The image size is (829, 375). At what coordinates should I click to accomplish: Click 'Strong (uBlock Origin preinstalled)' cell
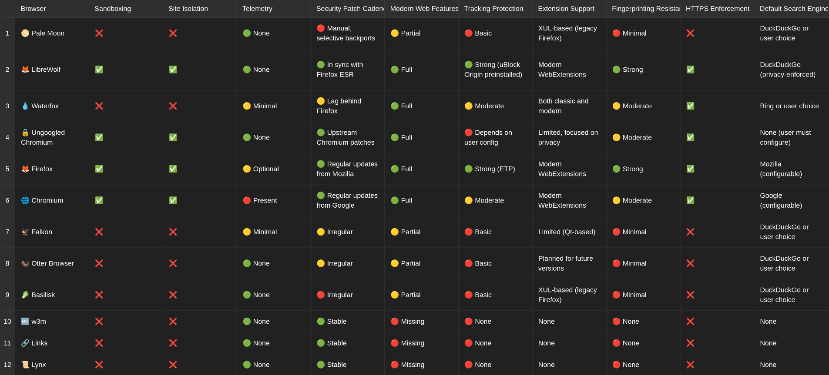tap(495, 70)
